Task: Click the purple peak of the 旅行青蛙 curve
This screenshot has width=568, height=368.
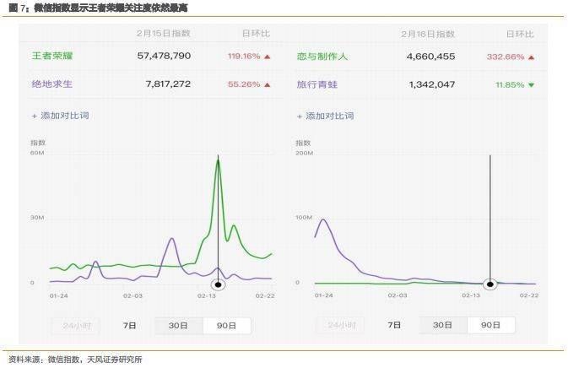Action: pyautogui.click(x=323, y=219)
